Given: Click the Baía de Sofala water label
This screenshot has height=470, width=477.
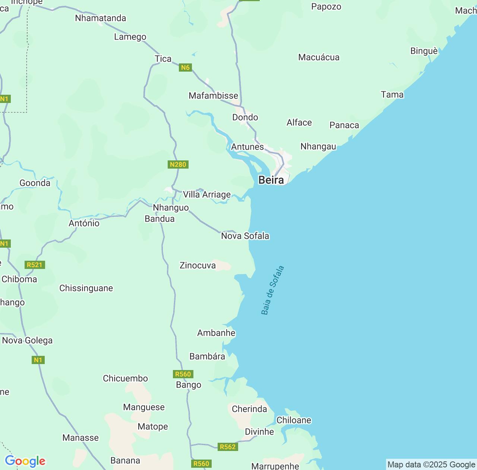Looking at the screenshot, I should [x=273, y=290].
